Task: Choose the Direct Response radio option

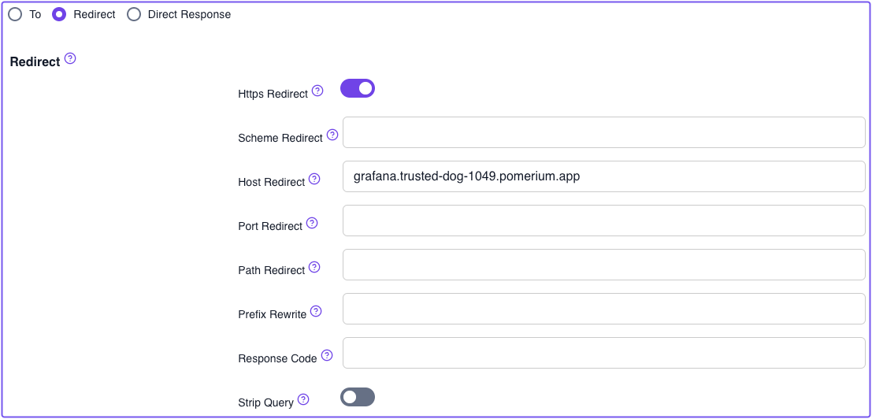Action: [x=134, y=15]
